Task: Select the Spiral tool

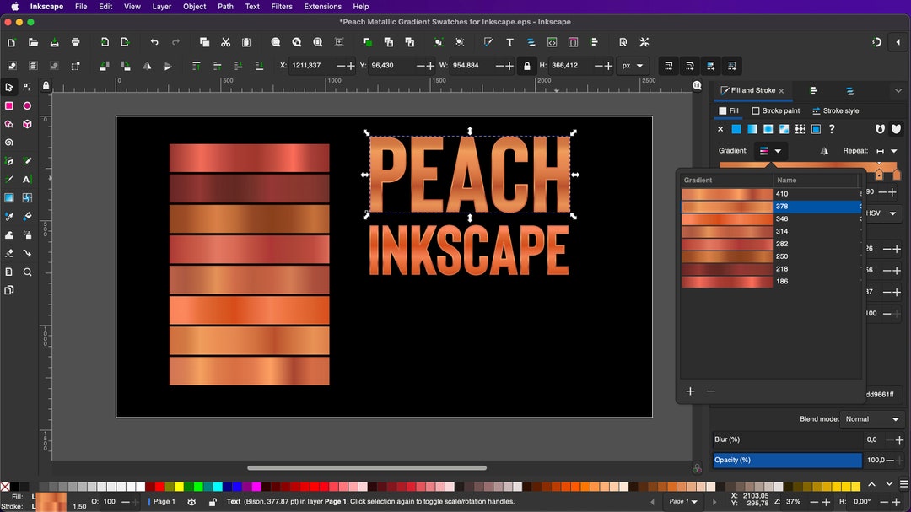Action: coord(9,143)
